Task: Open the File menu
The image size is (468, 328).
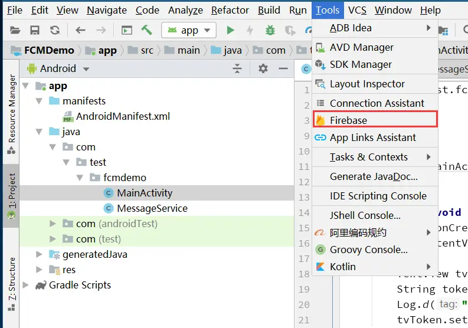Action: pos(15,10)
